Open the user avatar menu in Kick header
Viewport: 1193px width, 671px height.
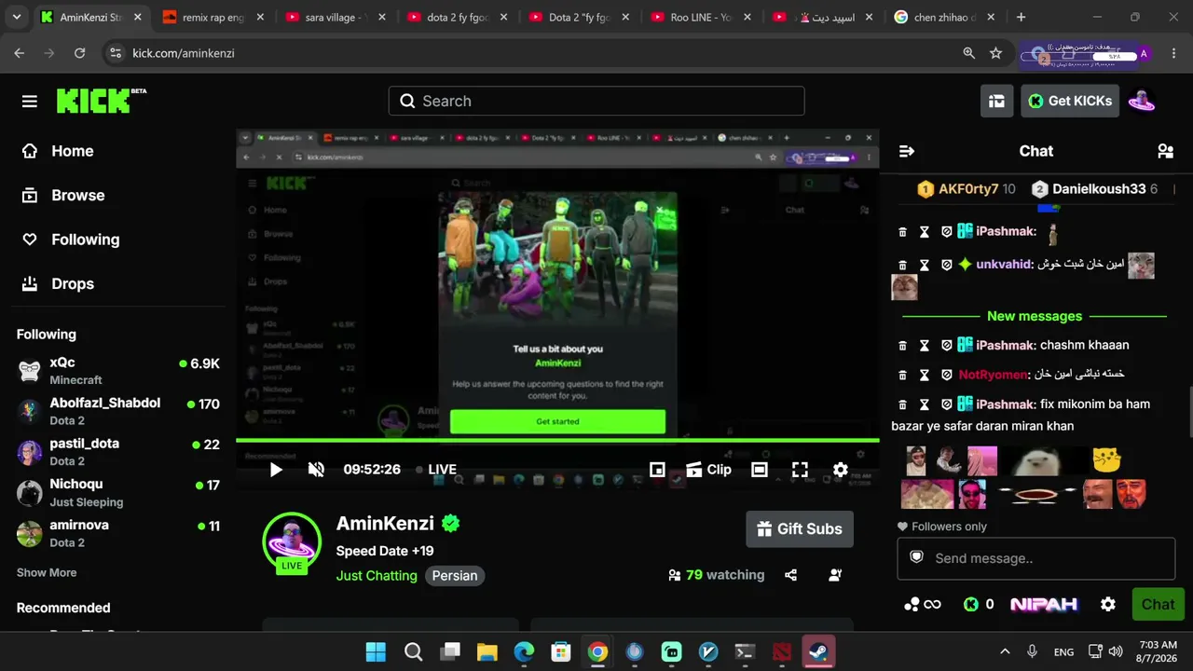(1142, 101)
